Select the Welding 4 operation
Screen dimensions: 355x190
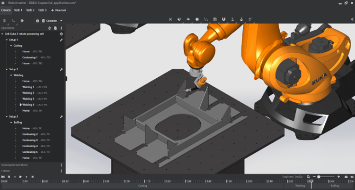coord(28,105)
